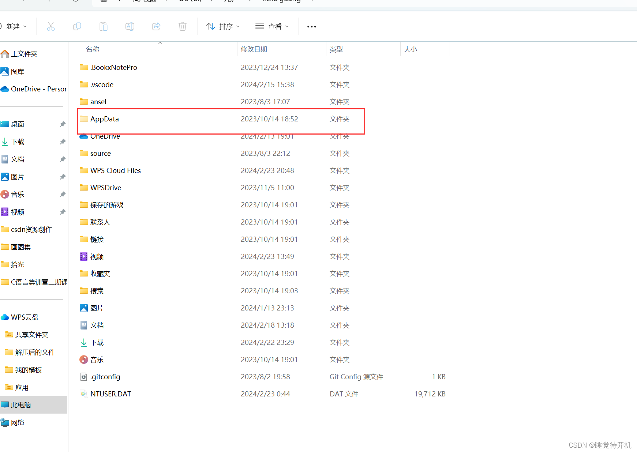This screenshot has height=452, width=637.
Task: Select the AppData folder icon
Action: 84,119
